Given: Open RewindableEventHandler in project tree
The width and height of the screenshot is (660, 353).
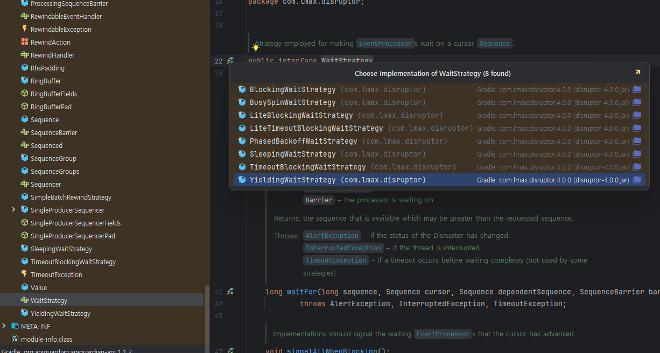Looking at the screenshot, I should [x=66, y=16].
